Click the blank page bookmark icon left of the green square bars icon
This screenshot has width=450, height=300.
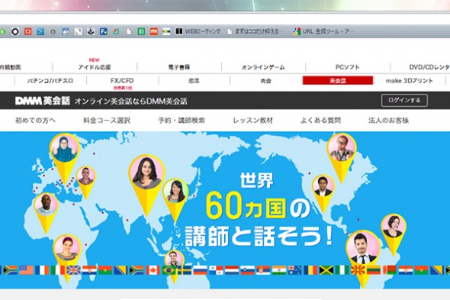(x=129, y=31)
